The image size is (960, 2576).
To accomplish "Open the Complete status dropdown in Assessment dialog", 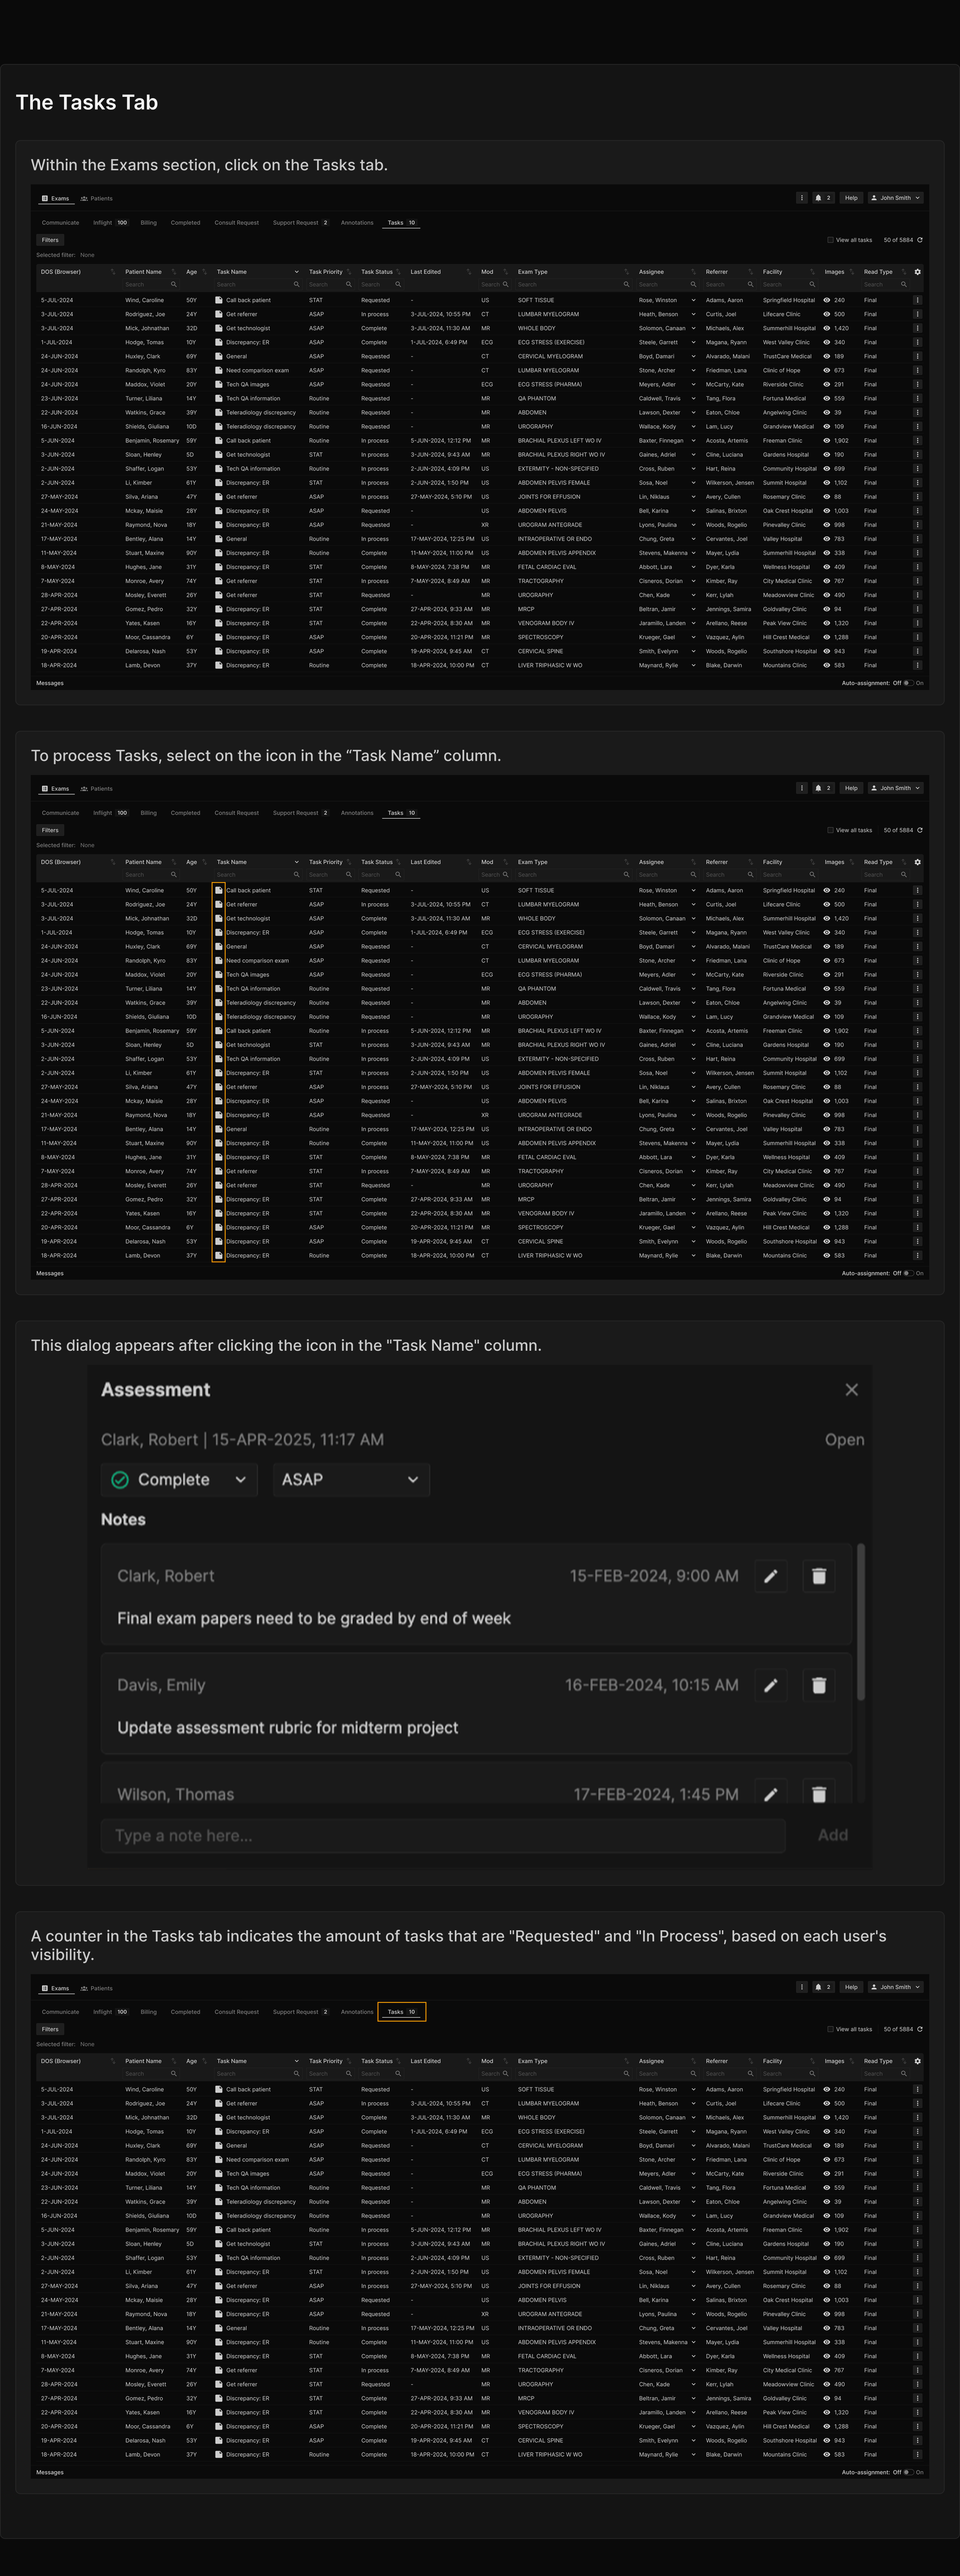I will click(x=179, y=1480).
